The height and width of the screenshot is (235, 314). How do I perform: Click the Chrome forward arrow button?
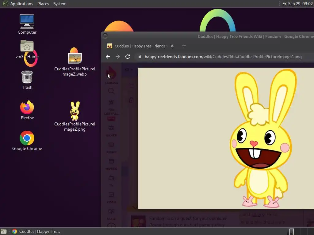pos(118,57)
